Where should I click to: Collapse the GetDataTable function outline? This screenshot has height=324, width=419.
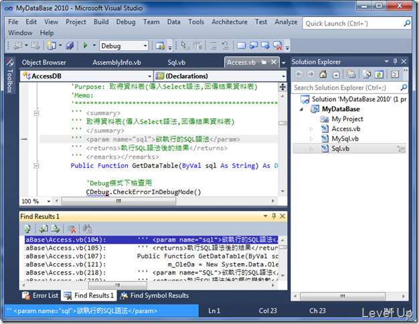pos(37,166)
